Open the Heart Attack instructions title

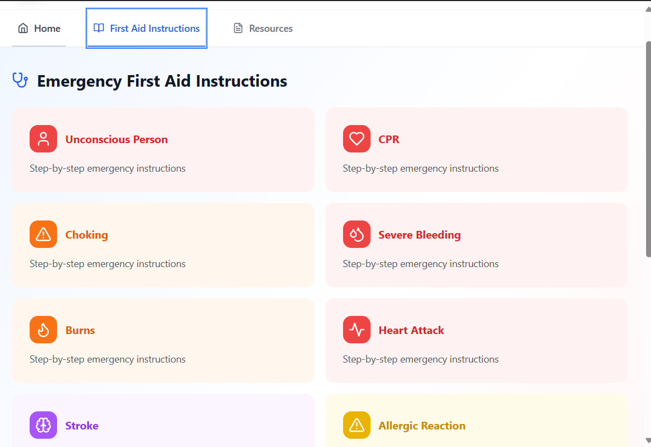(411, 330)
